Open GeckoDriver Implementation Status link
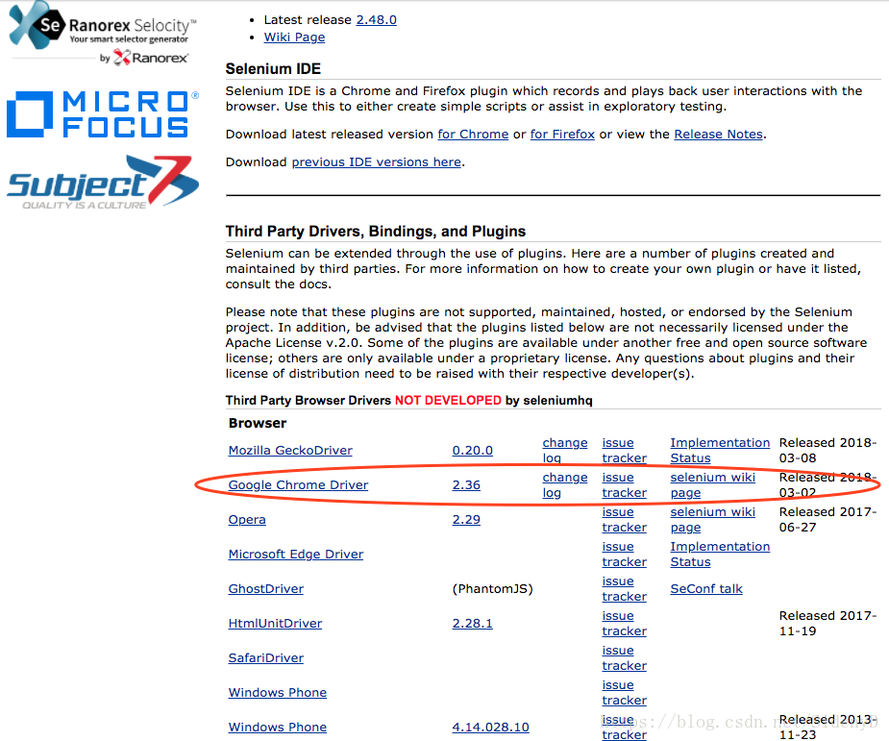889x741 pixels. click(720, 451)
